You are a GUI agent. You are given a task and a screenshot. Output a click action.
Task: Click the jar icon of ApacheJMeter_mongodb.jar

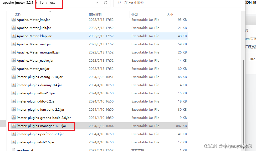(x=14, y=52)
